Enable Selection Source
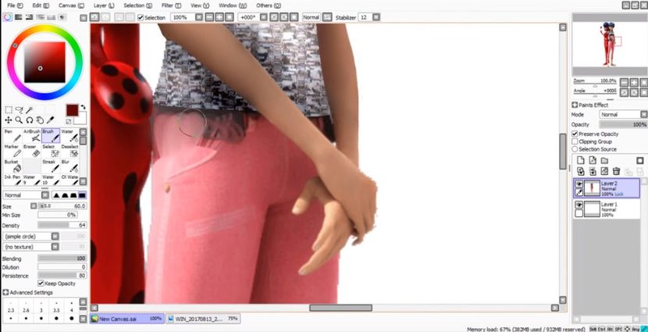The width and height of the screenshot is (648, 332). pos(575,149)
